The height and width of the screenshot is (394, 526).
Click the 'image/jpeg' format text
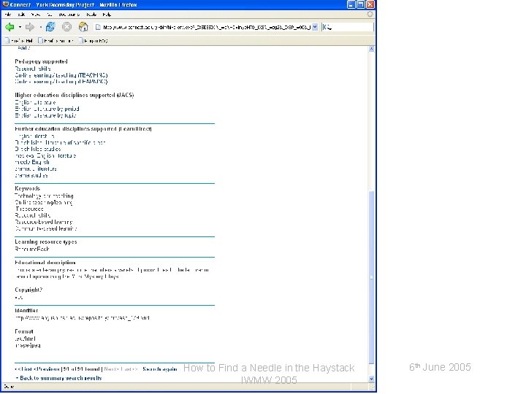28,345
